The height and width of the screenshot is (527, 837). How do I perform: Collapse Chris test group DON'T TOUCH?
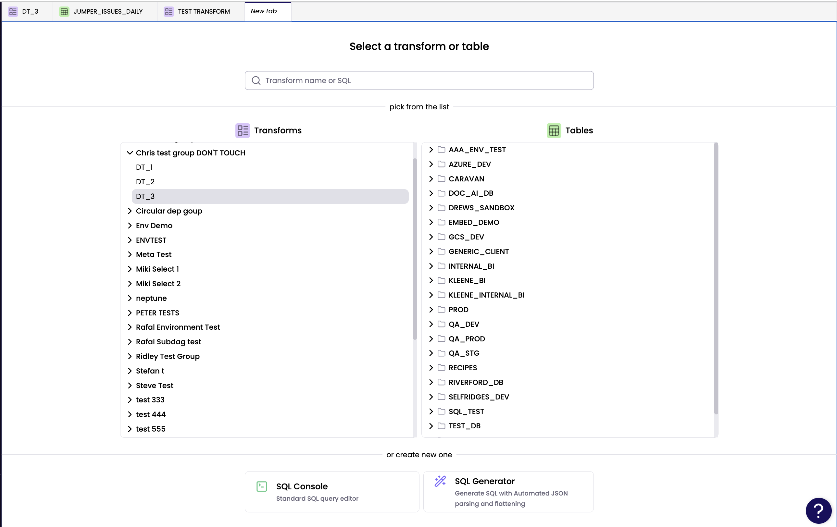point(130,153)
